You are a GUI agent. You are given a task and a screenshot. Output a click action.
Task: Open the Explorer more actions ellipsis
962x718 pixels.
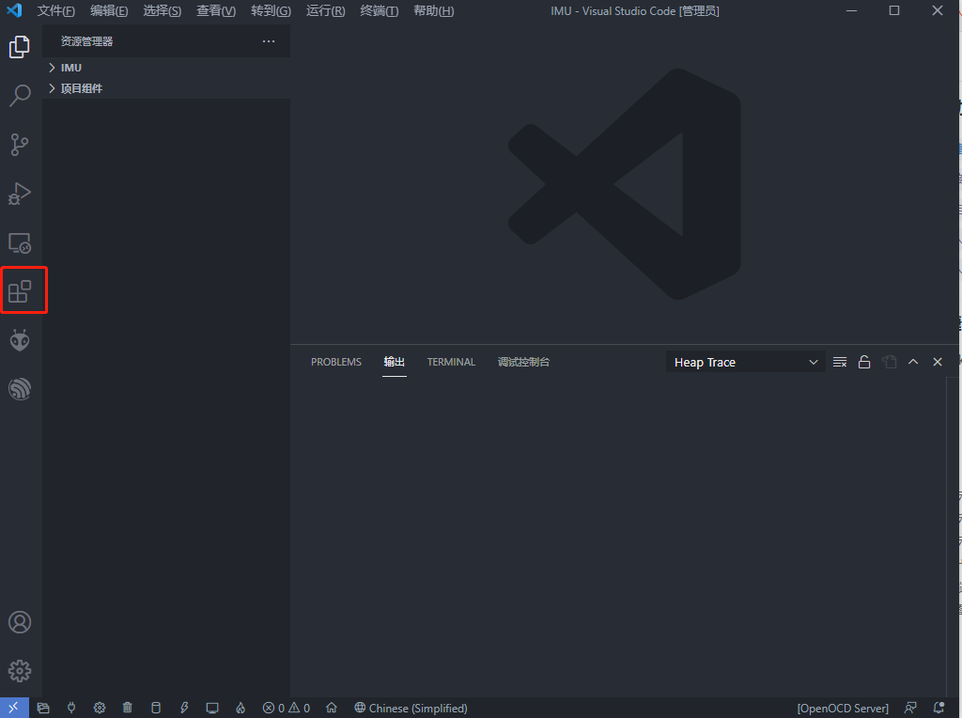tap(269, 41)
